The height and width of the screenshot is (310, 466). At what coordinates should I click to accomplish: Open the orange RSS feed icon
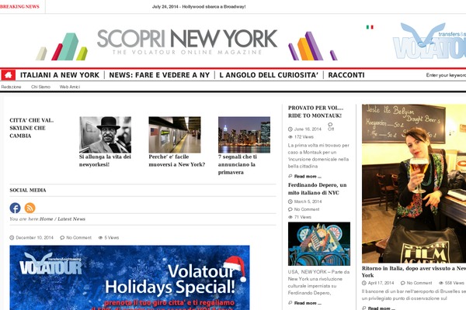point(30,208)
